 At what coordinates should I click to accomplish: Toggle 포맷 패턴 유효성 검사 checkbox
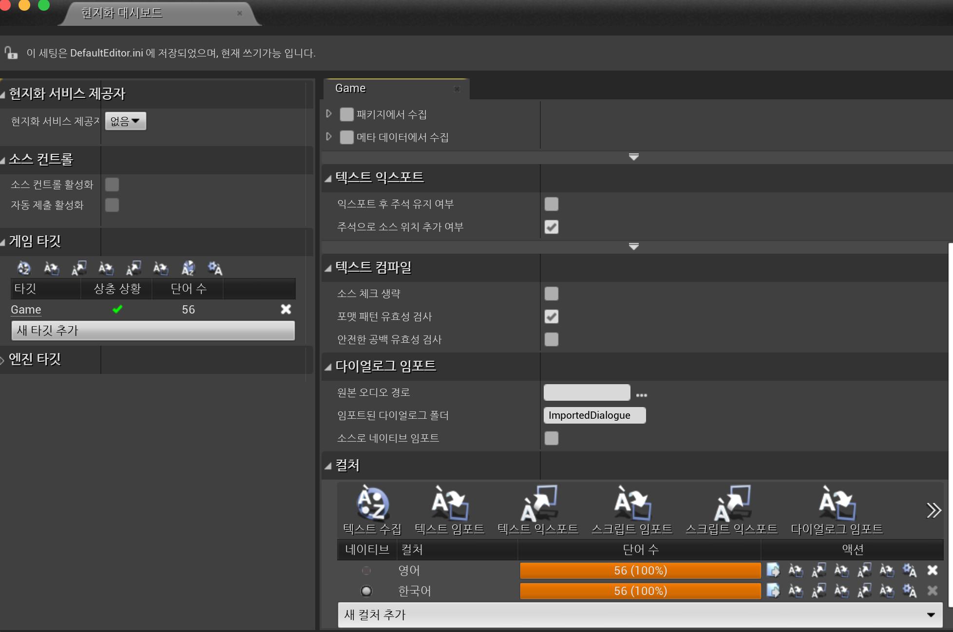pos(551,316)
